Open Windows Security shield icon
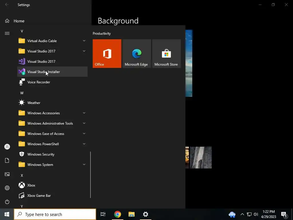The image size is (293, 220). (22, 154)
